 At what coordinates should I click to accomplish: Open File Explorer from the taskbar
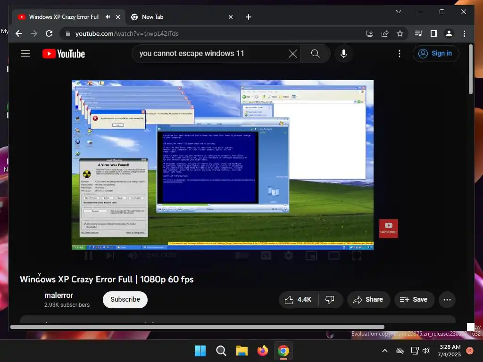click(x=242, y=351)
